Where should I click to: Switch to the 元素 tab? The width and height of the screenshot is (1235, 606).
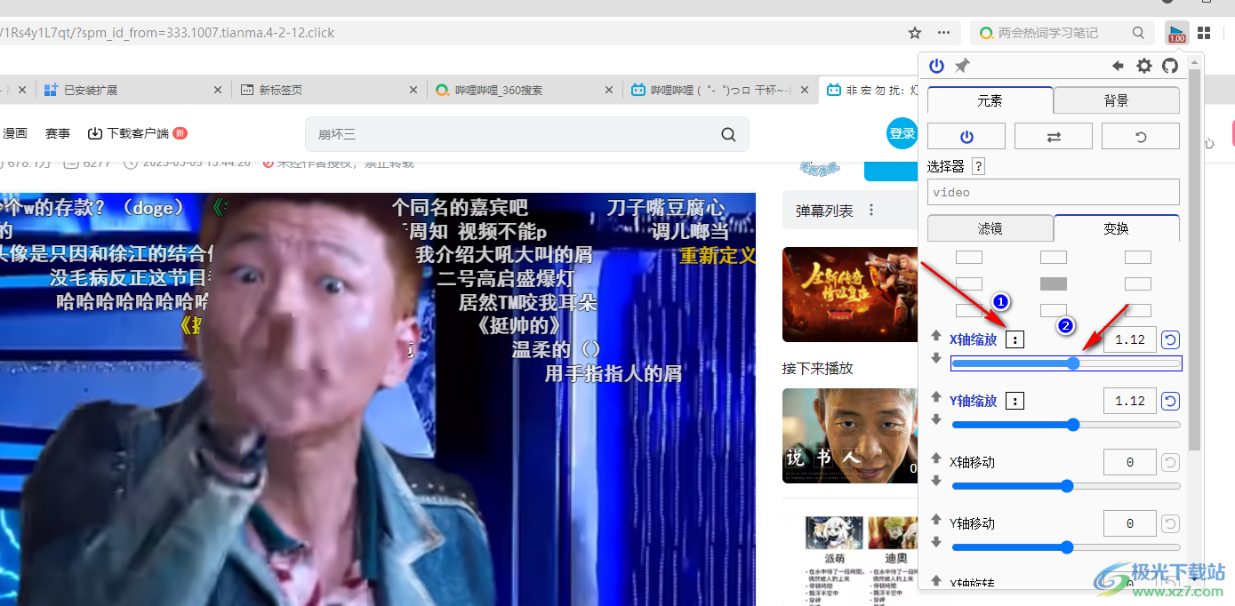pos(990,100)
